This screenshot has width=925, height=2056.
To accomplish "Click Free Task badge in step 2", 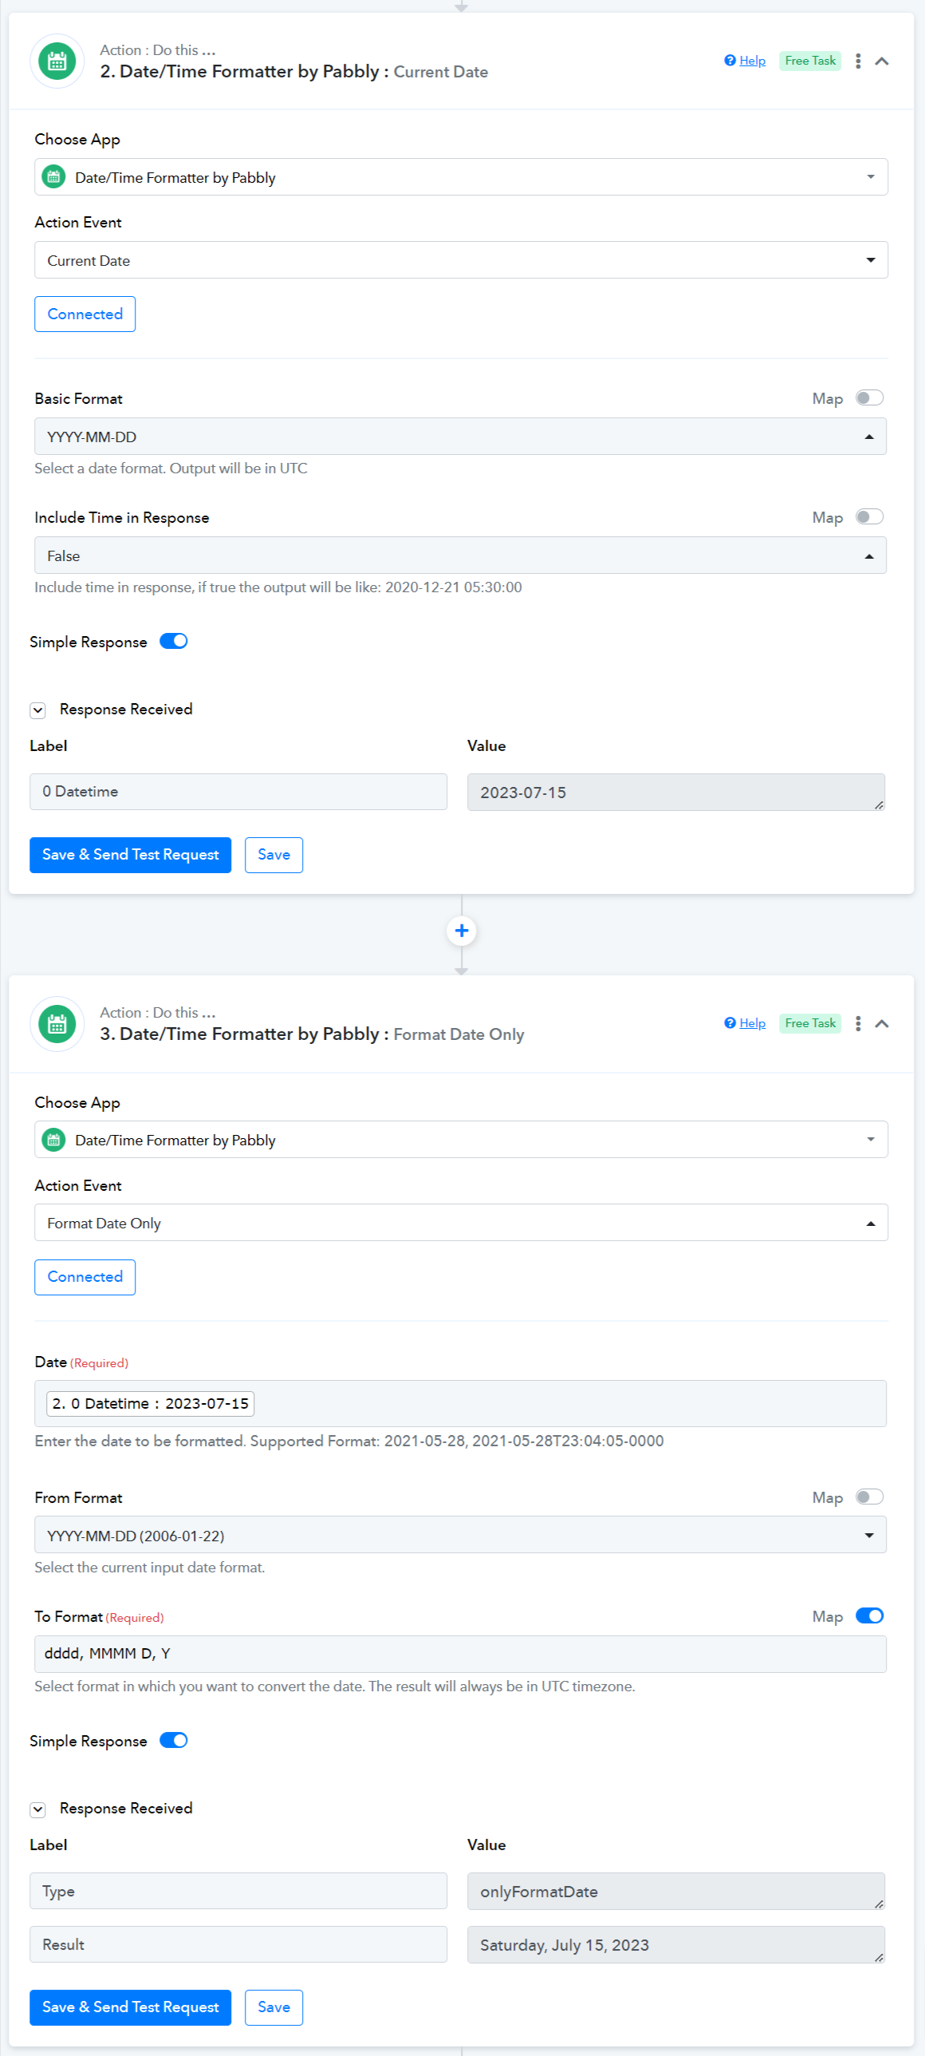I will point(810,61).
